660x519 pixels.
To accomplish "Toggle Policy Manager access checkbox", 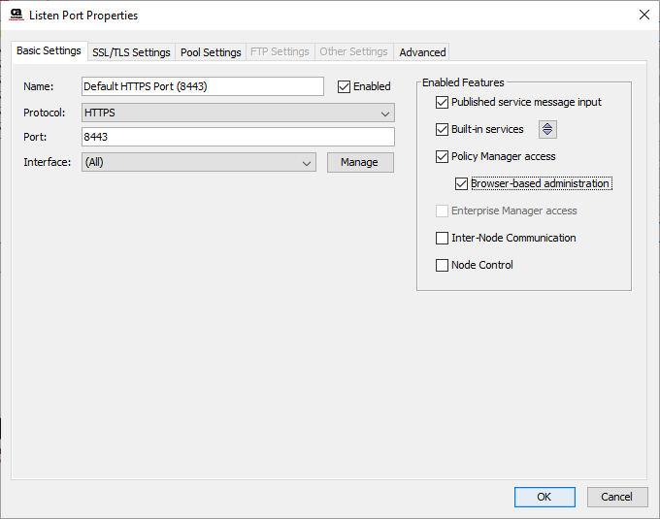I will (443, 156).
